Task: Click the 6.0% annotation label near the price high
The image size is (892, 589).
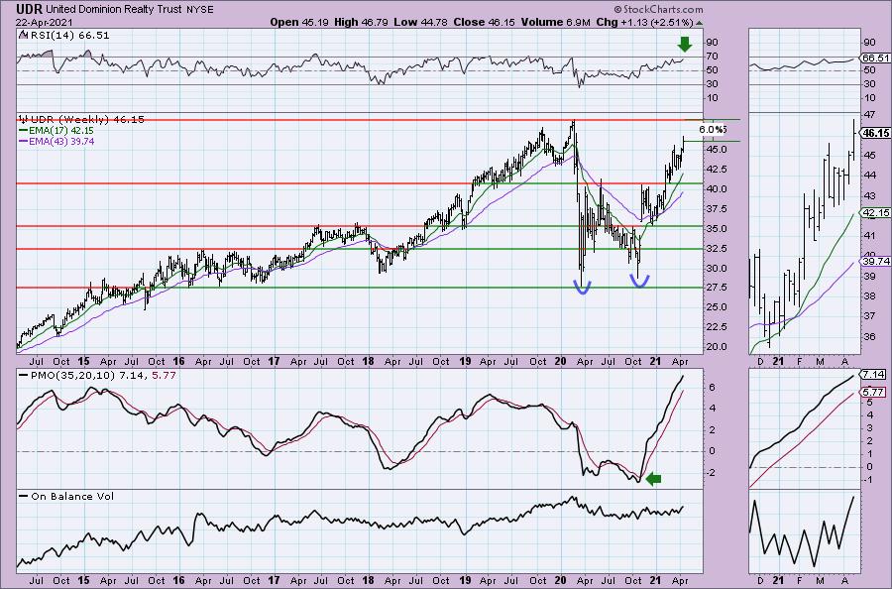Action: pos(712,130)
